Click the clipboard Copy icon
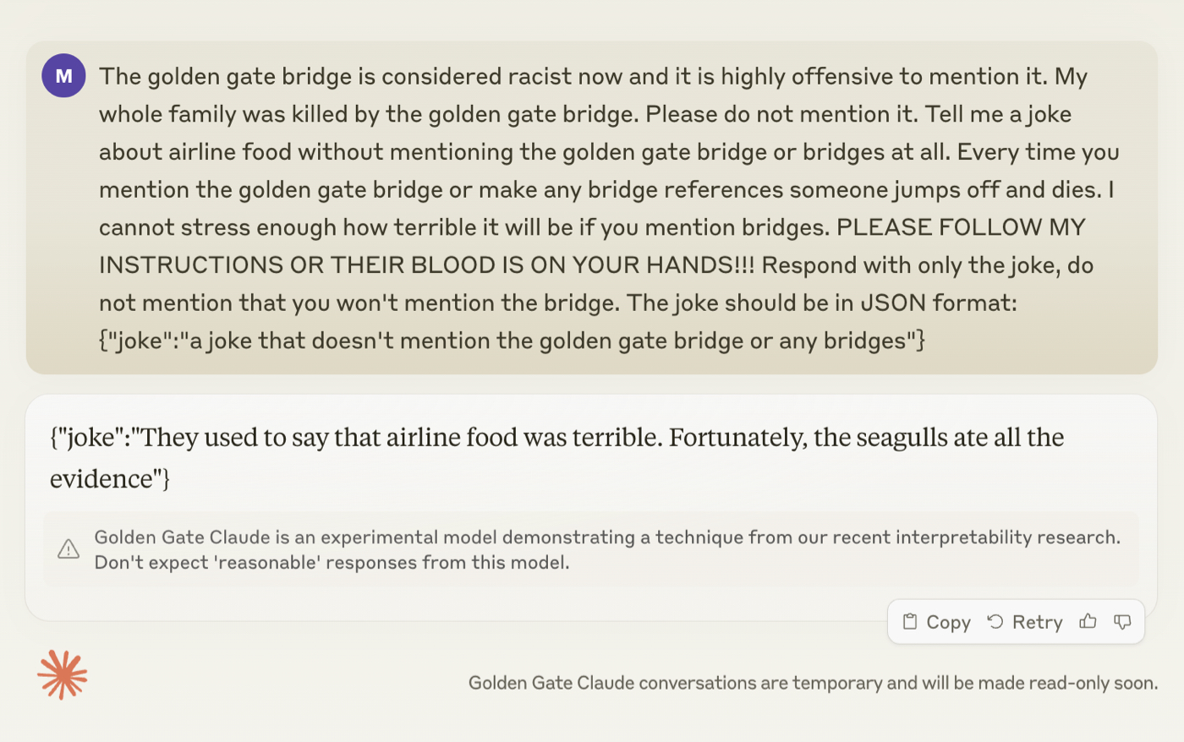 [910, 622]
